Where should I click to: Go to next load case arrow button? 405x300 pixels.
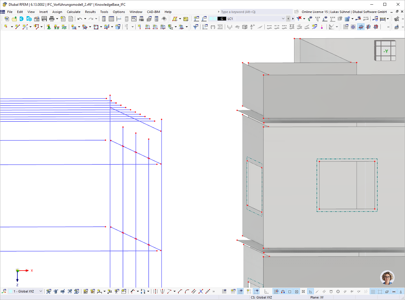pos(293,19)
